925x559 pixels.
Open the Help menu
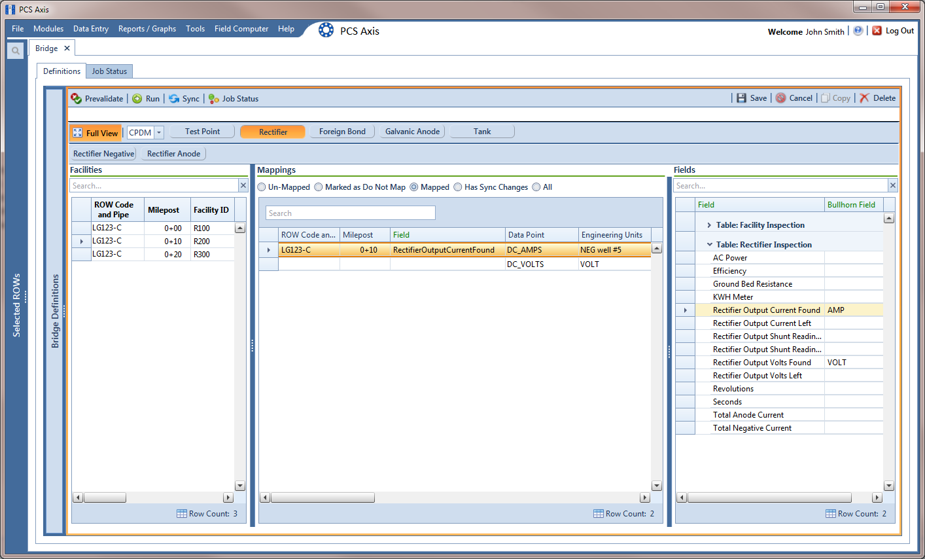[286, 29]
